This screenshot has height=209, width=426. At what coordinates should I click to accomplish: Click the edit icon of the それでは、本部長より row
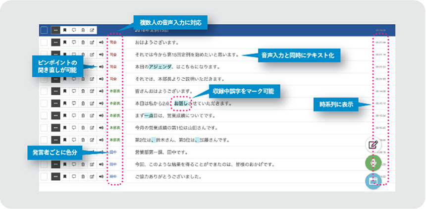92,79
